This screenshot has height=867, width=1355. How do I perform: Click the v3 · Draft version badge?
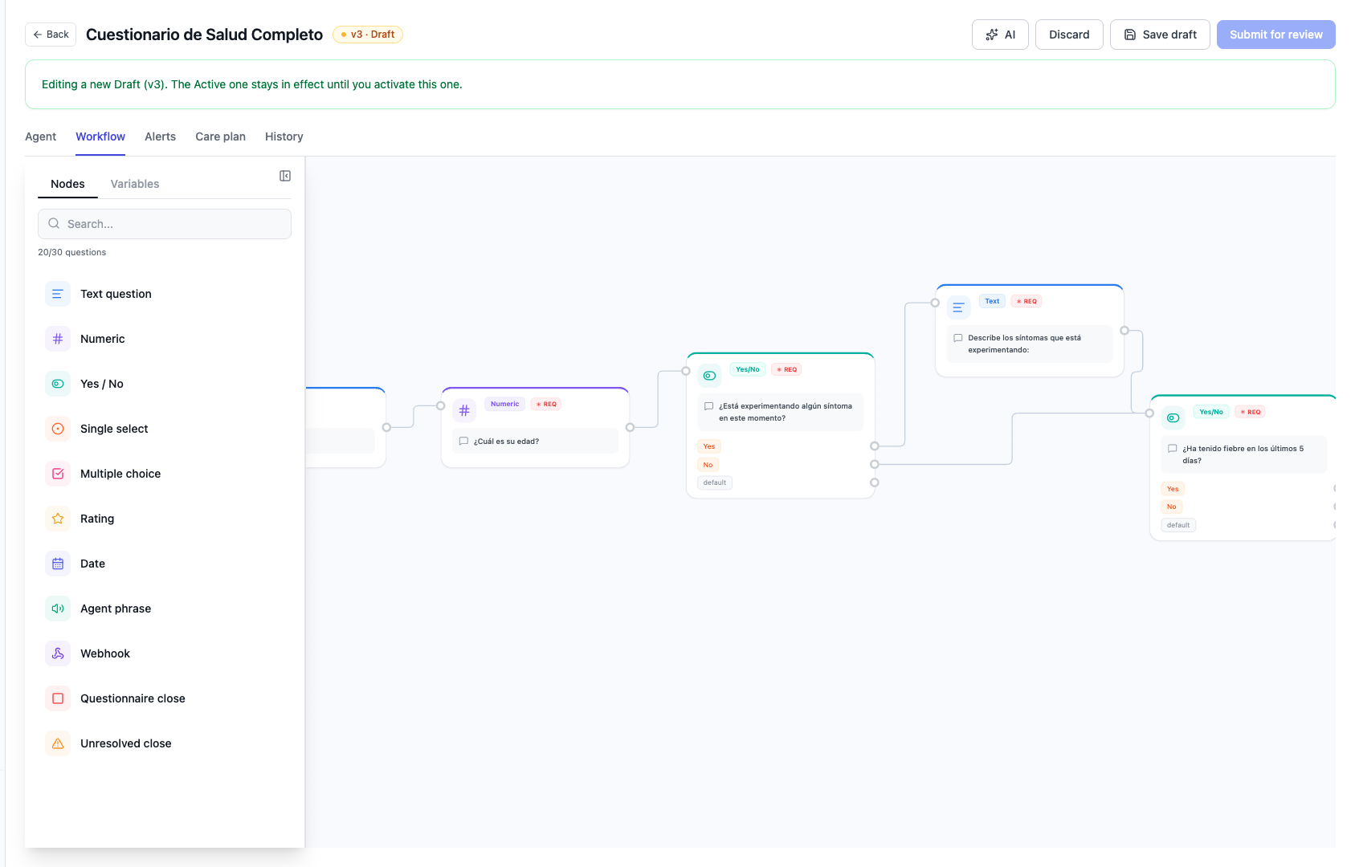click(368, 35)
